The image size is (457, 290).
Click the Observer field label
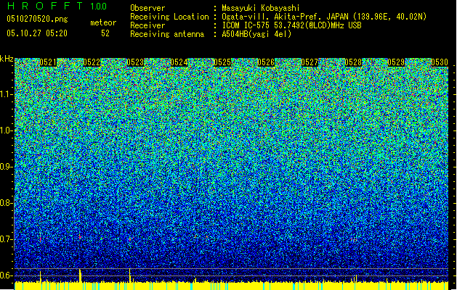coord(147,8)
